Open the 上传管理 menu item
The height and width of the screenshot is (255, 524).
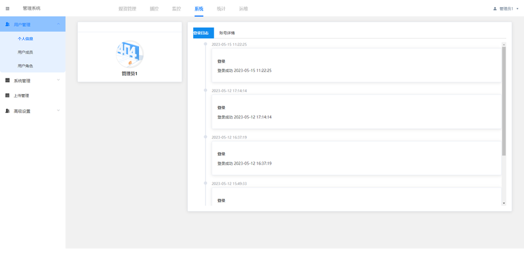click(22, 96)
